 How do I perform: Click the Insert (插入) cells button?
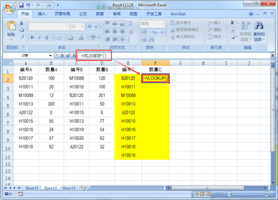[x=217, y=23]
